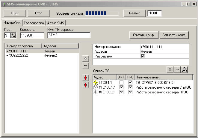Screen dimensions: 198x138
Task: Click the add phone number plus button
Action: [x=85, y=59]
